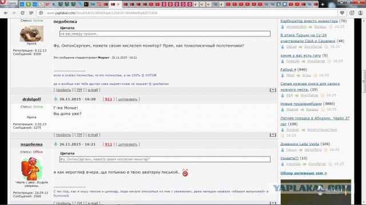The image size is (366, 205).
Task: Open Mogner editor name in the edited-by line
Action: click(103, 58)
